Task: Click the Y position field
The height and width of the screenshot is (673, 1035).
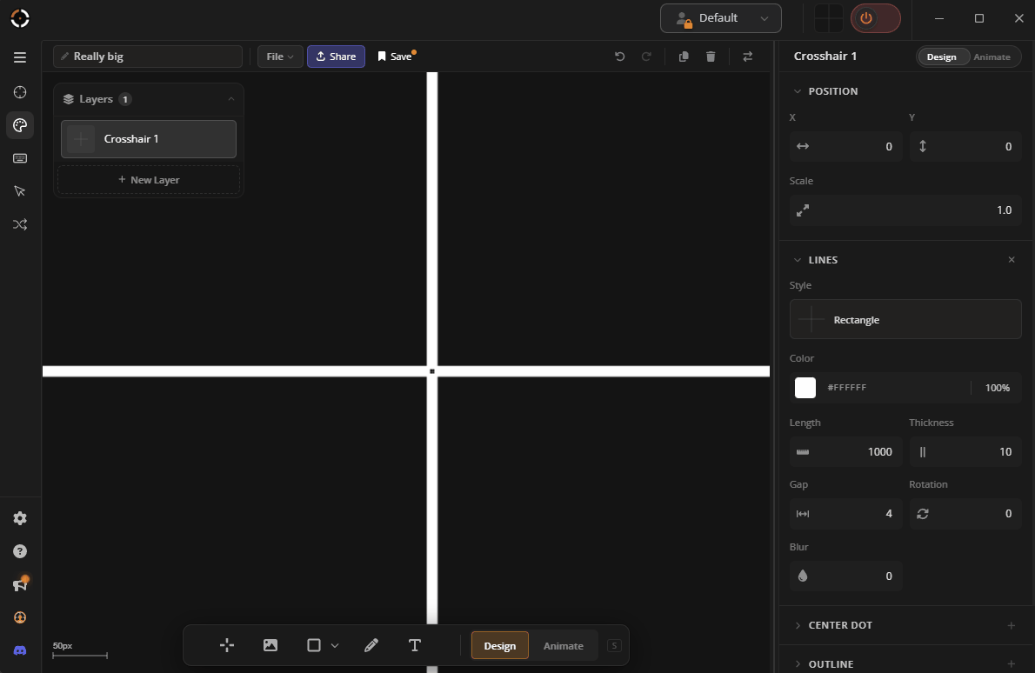Action: 965,146
